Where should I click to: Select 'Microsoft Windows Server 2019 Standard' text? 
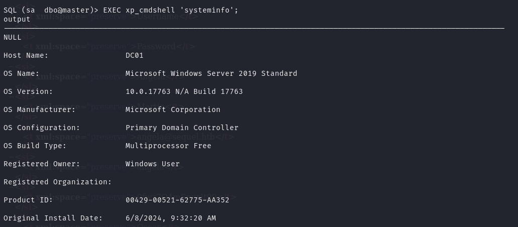pyautogui.click(x=211, y=73)
